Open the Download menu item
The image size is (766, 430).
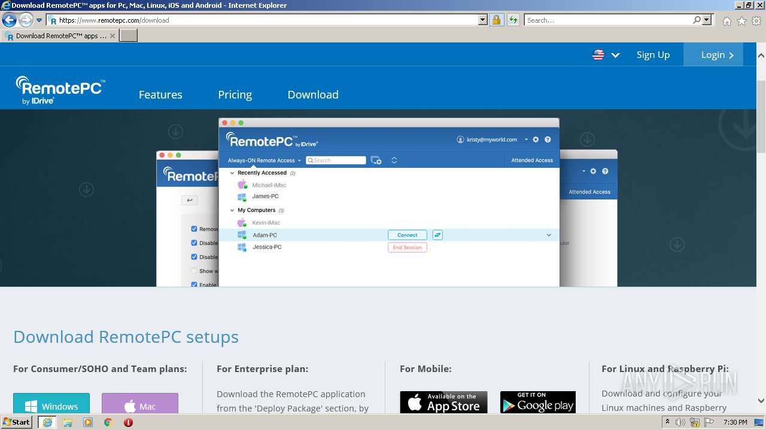click(x=313, y=94)
